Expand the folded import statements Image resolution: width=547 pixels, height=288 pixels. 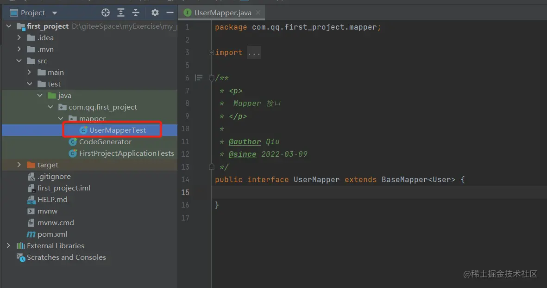(x=211, y=53)
